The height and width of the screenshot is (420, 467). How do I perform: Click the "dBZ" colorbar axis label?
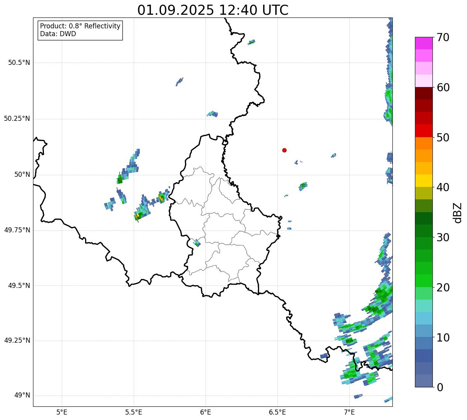tap(458, 213)
